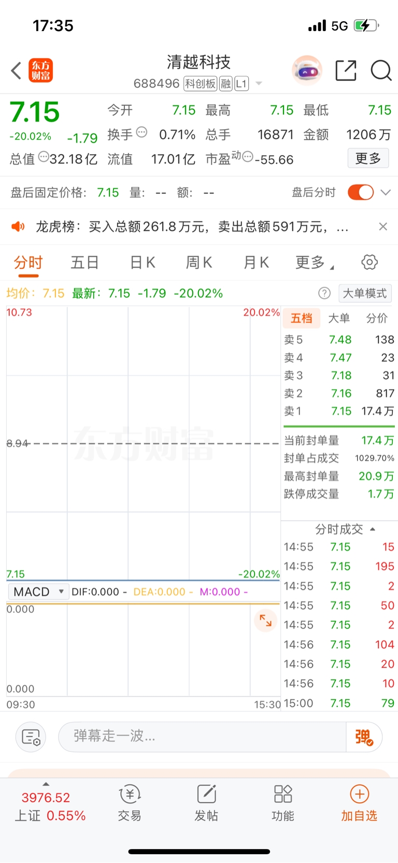This screenshot has width=398, height=863.
Task: Tap 14:56 trade row with volume 20
Action: [339, 664]
